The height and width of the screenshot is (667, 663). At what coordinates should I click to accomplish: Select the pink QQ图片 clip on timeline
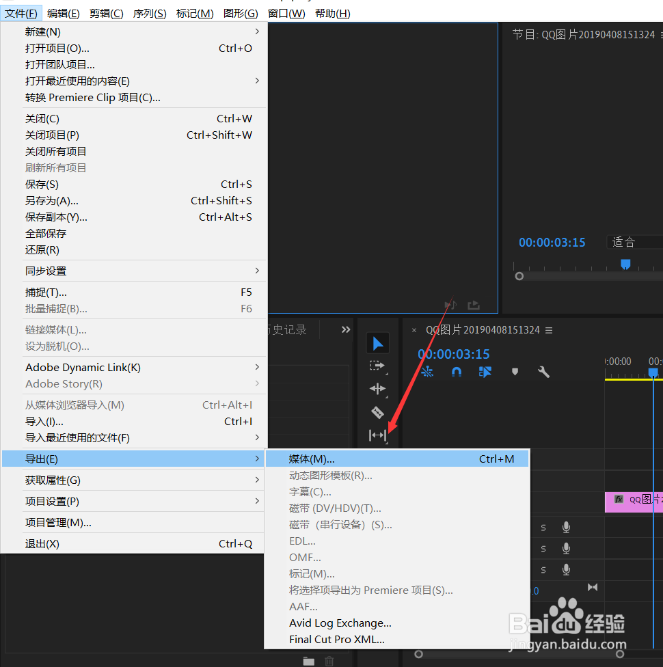634,502
